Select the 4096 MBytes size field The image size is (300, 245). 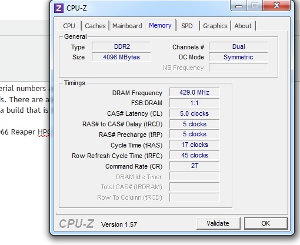(x=121, y=57)
